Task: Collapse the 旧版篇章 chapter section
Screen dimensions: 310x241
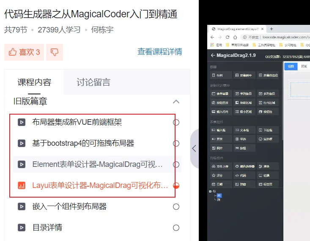Action: (x=176, y=102)
